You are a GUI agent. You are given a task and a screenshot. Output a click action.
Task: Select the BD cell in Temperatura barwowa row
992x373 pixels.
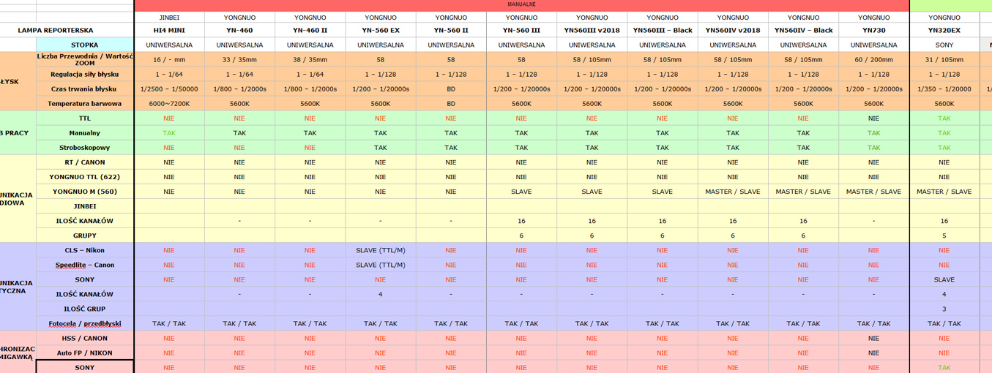(x=451, y=104)
